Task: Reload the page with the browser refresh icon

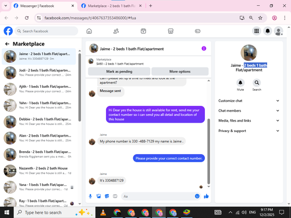Action: click(x=27, y=18)
